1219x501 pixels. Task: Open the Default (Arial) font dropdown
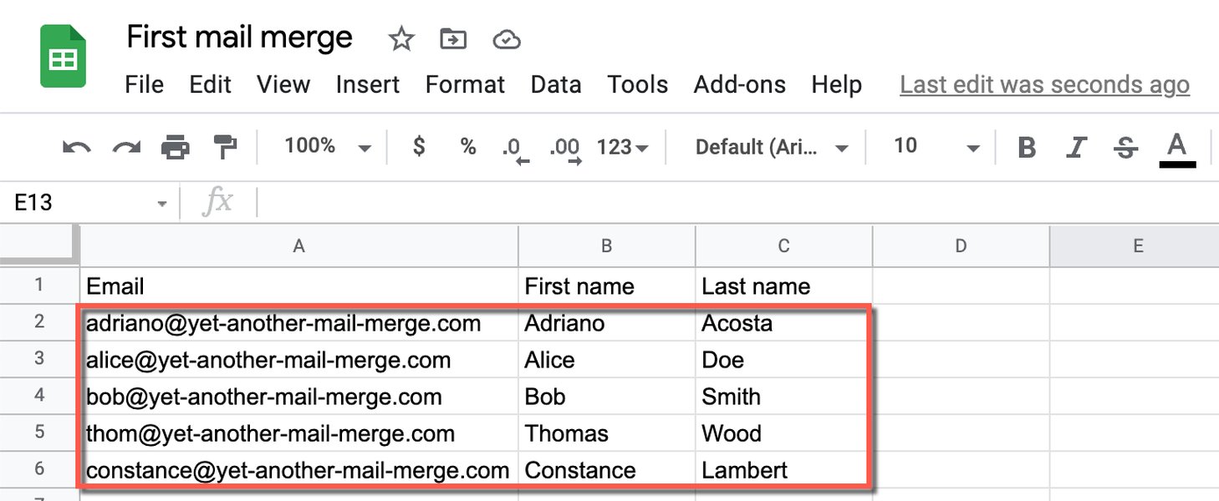772,148
